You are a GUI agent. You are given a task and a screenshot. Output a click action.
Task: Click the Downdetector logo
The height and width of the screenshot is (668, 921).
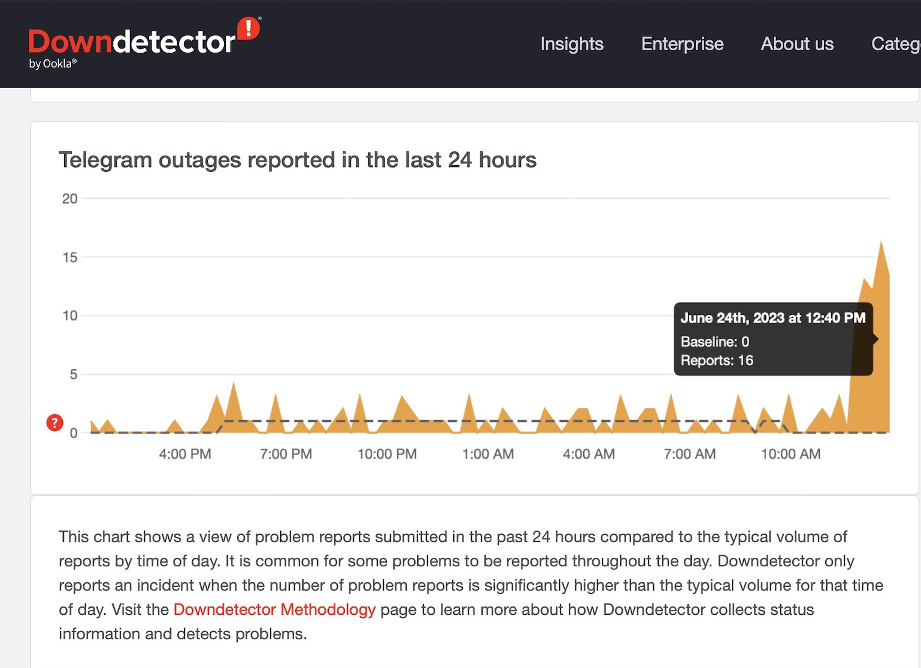(x=132, y=43)
